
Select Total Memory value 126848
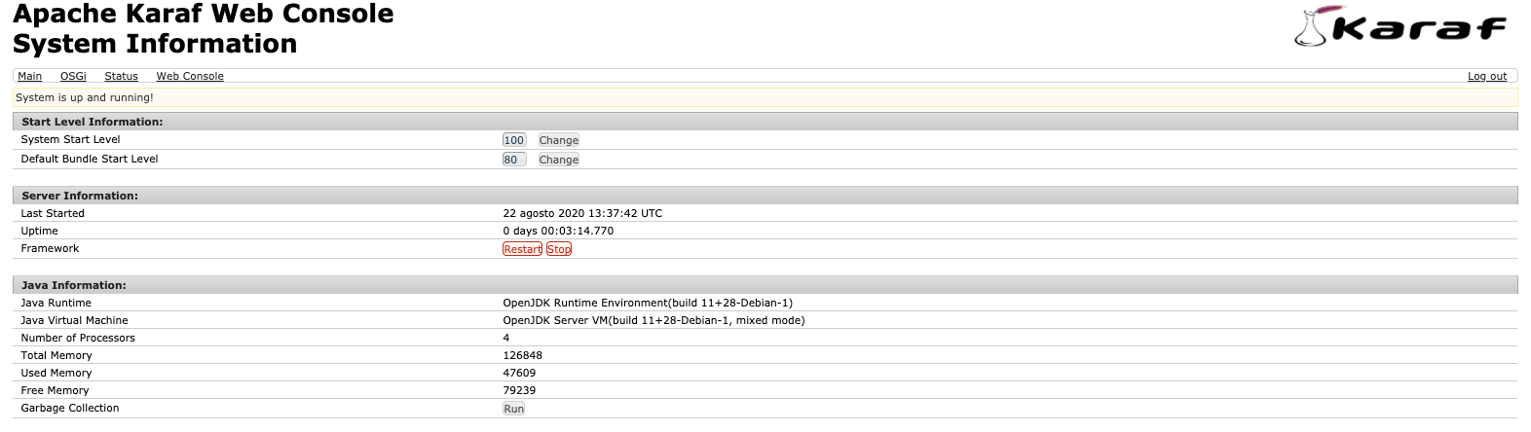523,355
